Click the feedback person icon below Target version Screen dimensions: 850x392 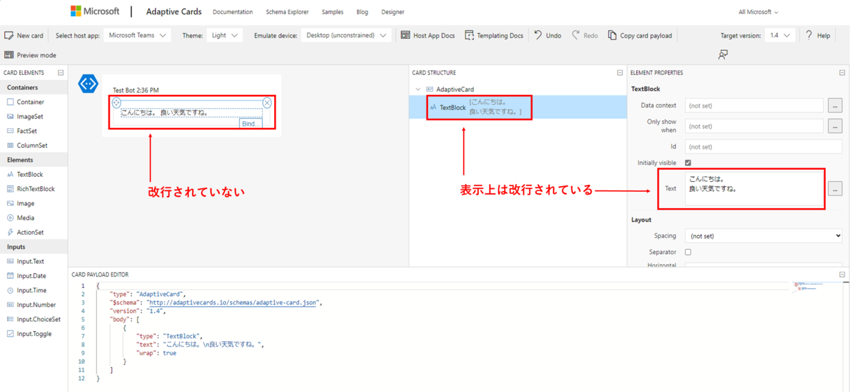[x=722, y=54]
